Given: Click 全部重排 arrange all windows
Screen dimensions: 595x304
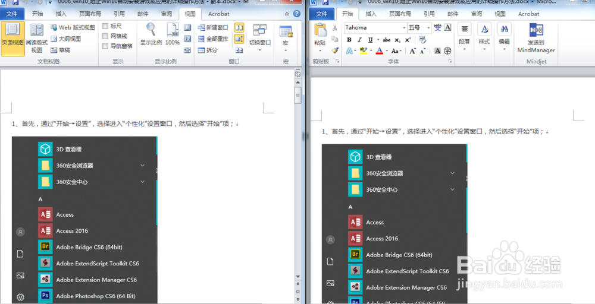Looking at the screenshot, I should (213, 39).
